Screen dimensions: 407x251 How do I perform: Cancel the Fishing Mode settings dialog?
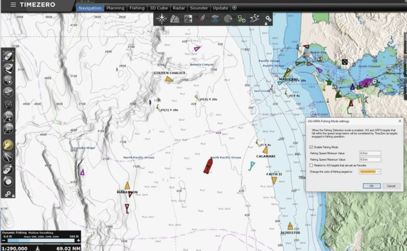(x=391, y=186)
